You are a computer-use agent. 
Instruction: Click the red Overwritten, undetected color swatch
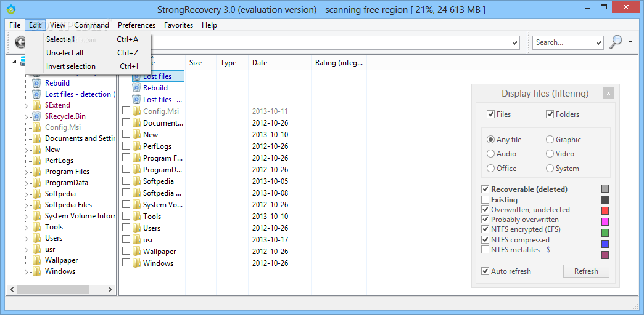click(x=605, y=210)
